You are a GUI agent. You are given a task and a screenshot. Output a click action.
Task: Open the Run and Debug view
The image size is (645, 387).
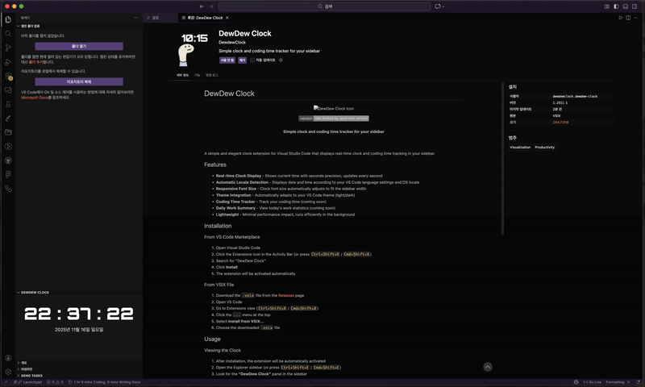click(8, 62)
